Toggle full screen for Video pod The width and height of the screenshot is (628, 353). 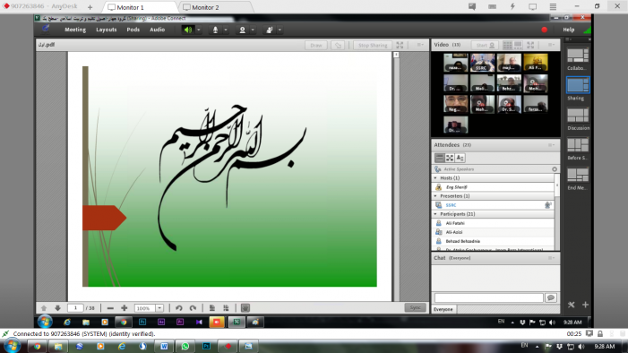pos(530,45)
